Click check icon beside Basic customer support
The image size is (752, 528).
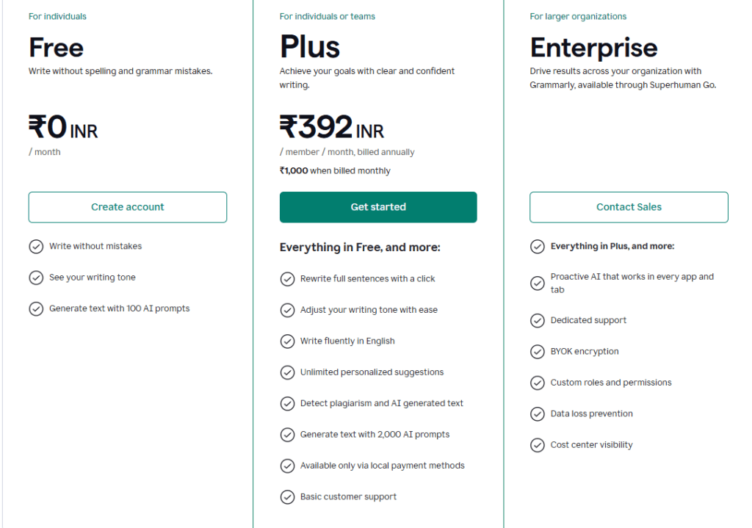pyautogui.click(x=288, y=496)
